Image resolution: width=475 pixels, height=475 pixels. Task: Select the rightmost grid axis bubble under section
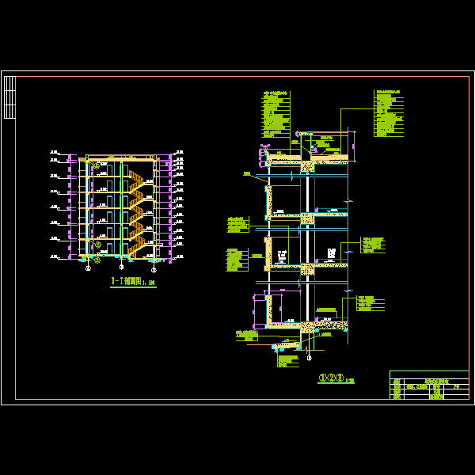pos(154,270)
